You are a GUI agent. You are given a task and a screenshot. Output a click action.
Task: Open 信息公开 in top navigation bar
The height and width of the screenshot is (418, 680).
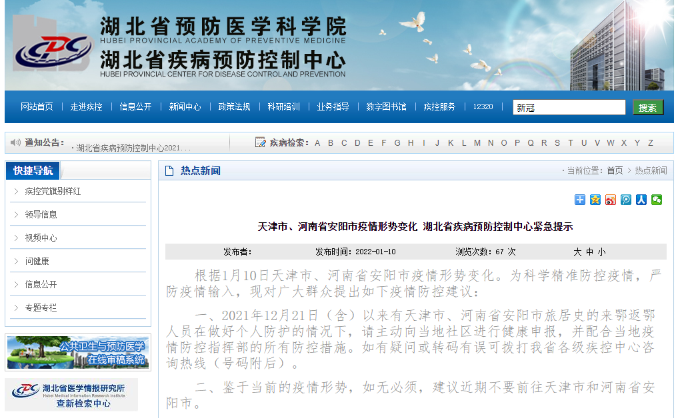click(136, 106)
